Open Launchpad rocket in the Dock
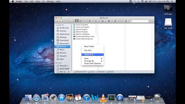The width and height of the screenshot is (185, 104). (53, 98)
